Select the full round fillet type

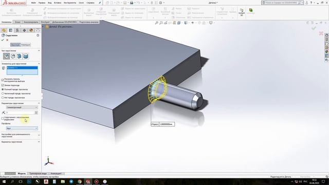click(x=26, y=56)
